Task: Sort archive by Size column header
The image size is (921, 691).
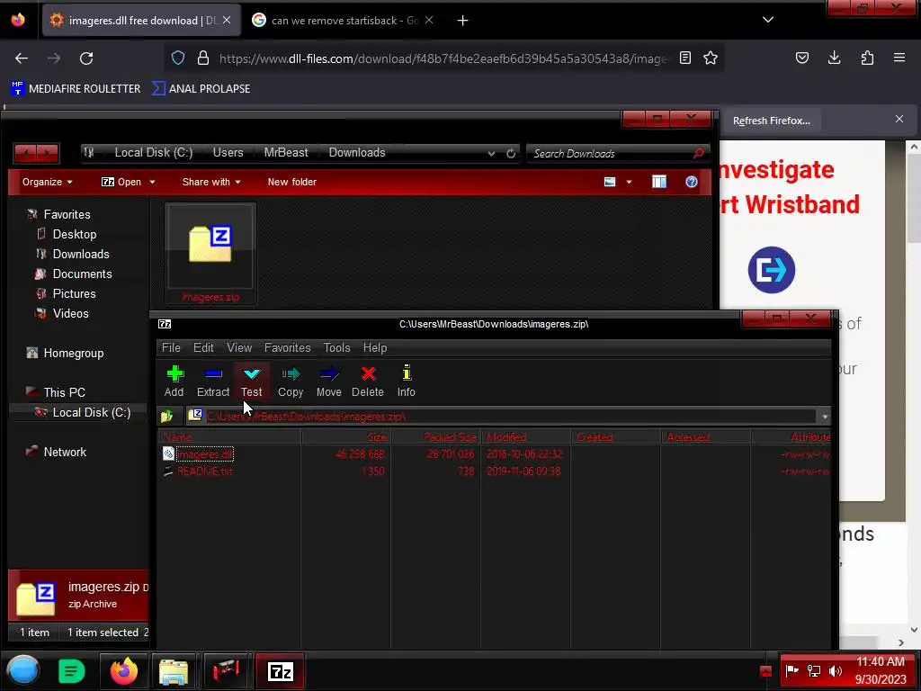Action: pyautogui.click(x=346, y=437)
